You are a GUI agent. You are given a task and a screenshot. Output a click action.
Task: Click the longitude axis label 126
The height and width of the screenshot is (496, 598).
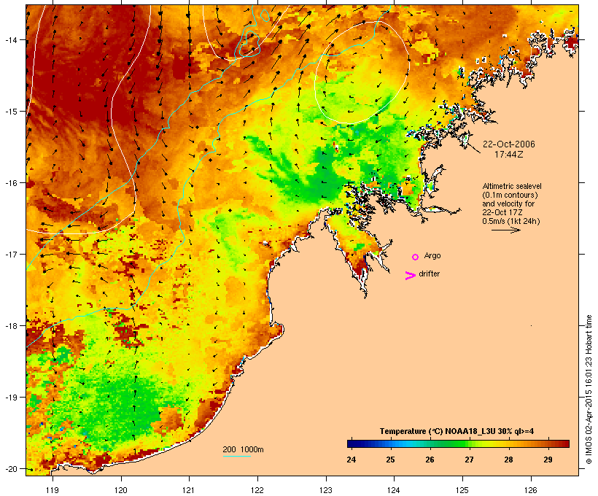point(530,490)
